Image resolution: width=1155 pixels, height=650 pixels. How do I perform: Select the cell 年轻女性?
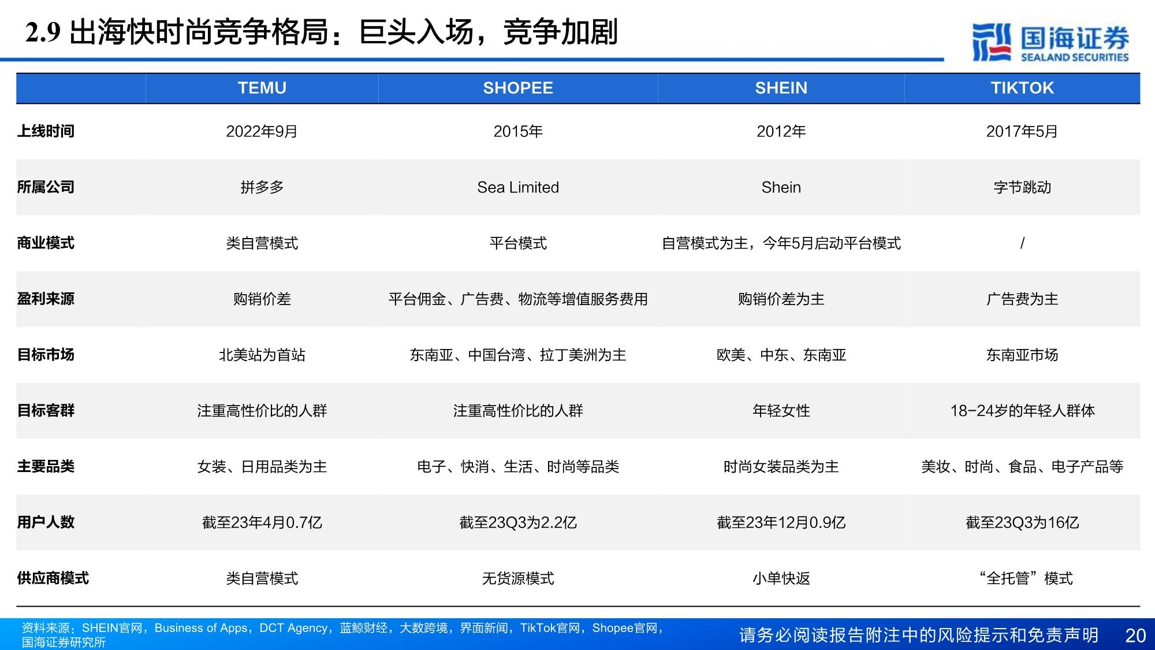(x=781, y=410)
